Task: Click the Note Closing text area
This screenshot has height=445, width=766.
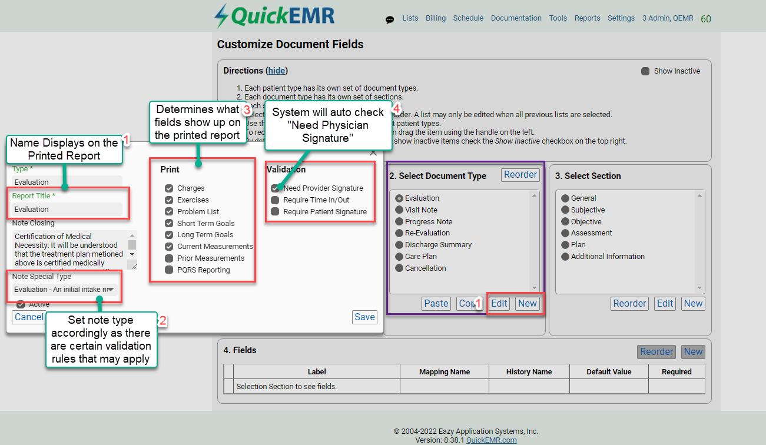Action: tap(69, 250)
